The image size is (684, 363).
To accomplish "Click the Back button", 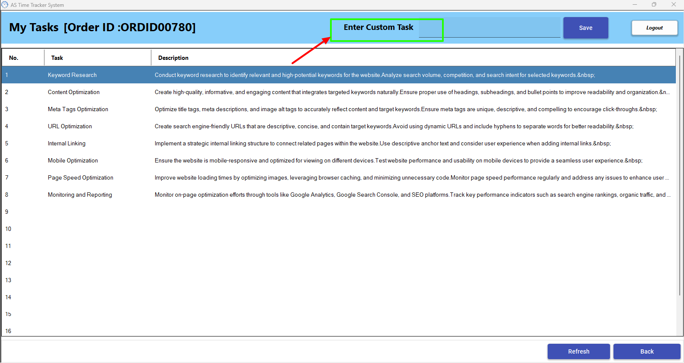I will 647,351.
